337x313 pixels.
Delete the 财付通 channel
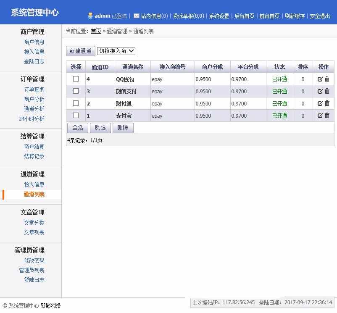tap(327, 103)
